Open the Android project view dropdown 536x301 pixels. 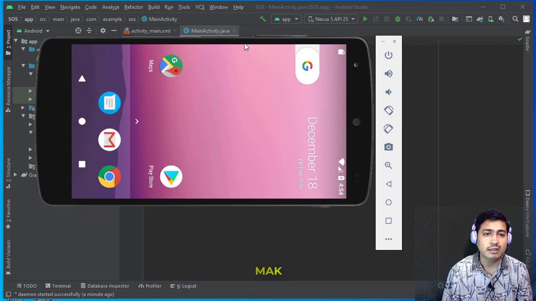coord(33,31)
